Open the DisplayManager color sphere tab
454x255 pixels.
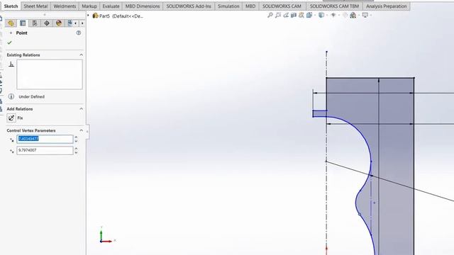point(59,23)
